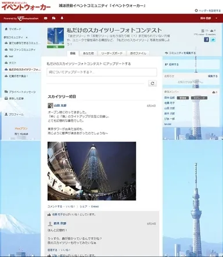The width and height of the screenshot is (223, 257).
Task: Click 編集する in the お知らせ panel
Action: tap(213, 76)
